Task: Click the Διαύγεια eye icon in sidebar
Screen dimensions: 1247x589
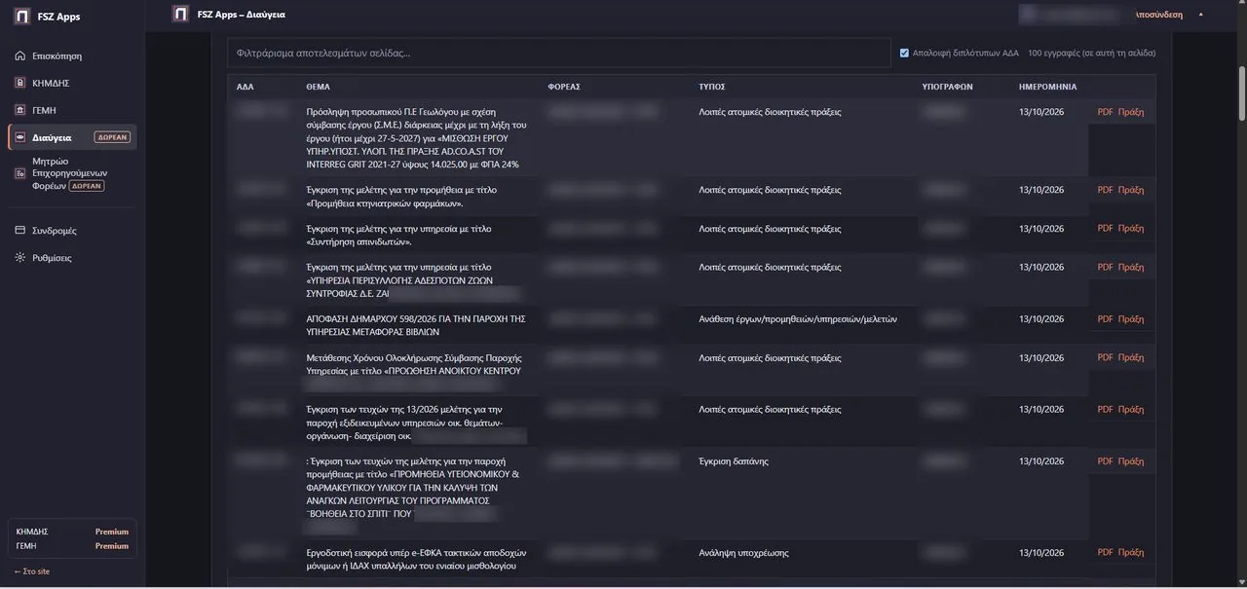Action: tap(20, 137)
